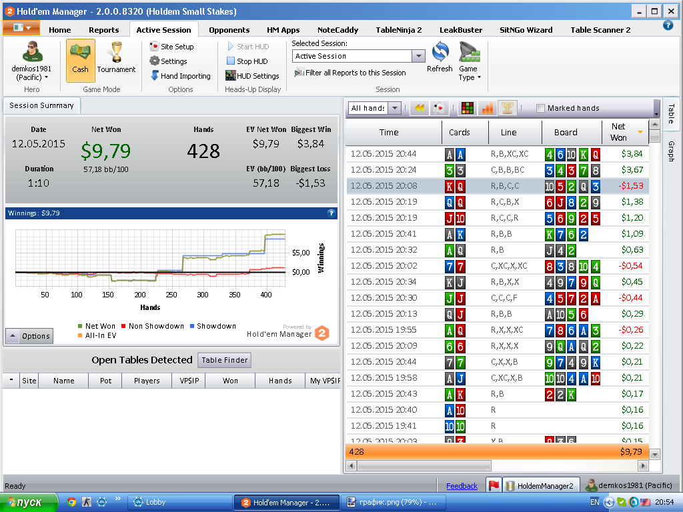The height and width of the screenshot is (512, 683).
Task: Open the SitNGo Wizard tab
Action: point(526,30)
